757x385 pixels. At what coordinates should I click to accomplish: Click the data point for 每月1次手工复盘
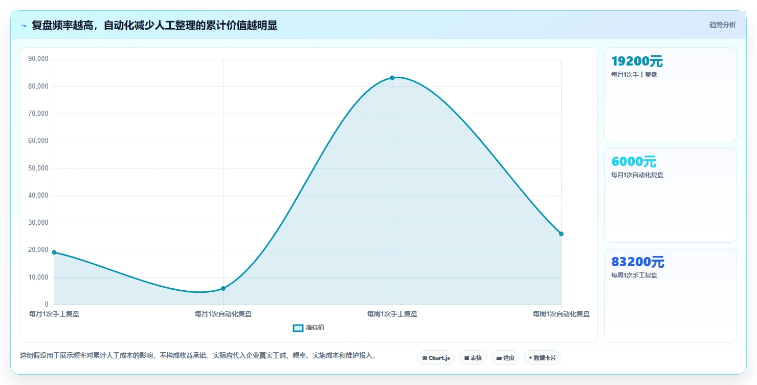coord(54,252)
